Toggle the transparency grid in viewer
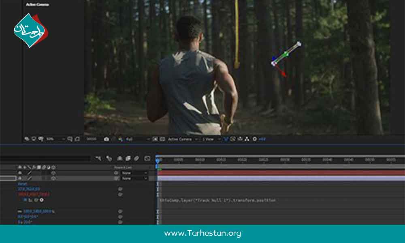The width and height of the screenshot is (405, 243). pos(162,139)
